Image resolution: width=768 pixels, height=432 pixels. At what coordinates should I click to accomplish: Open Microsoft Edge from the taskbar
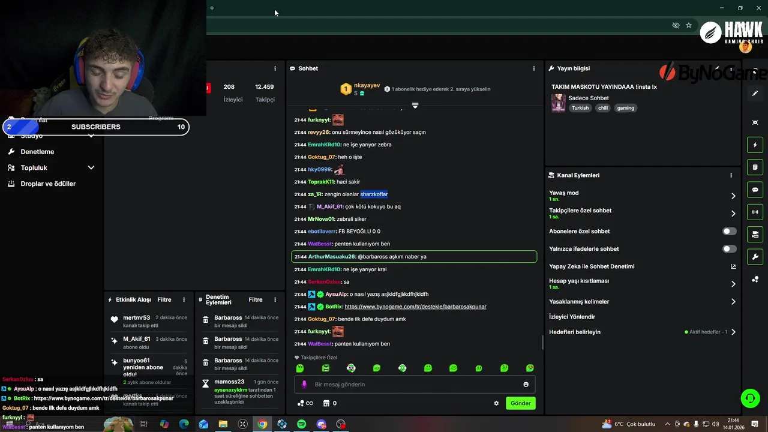pos(184,424)
